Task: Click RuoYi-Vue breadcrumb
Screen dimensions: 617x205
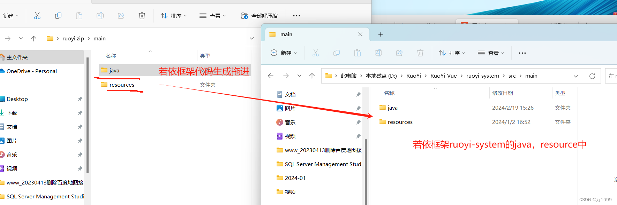Action: point(444,76)
